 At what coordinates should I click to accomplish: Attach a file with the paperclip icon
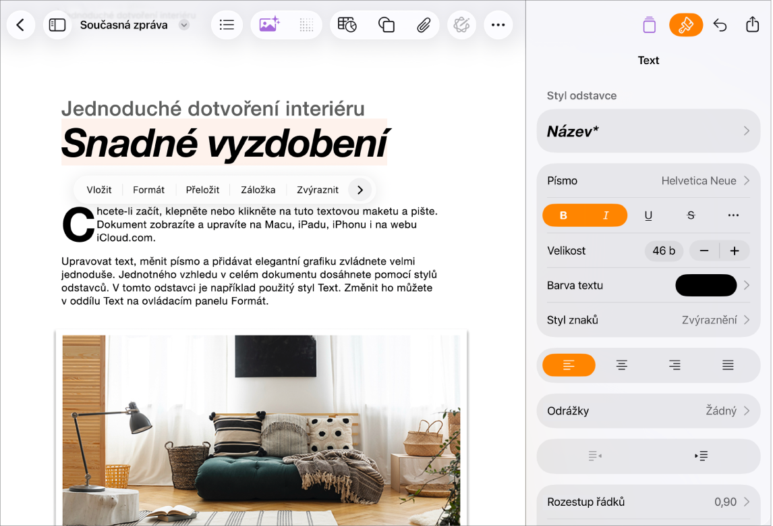click(424, 25)
